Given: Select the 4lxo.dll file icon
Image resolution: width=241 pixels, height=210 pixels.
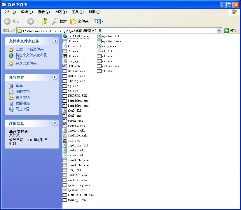Looking at the screenshot, I should [x=65, y=46].
